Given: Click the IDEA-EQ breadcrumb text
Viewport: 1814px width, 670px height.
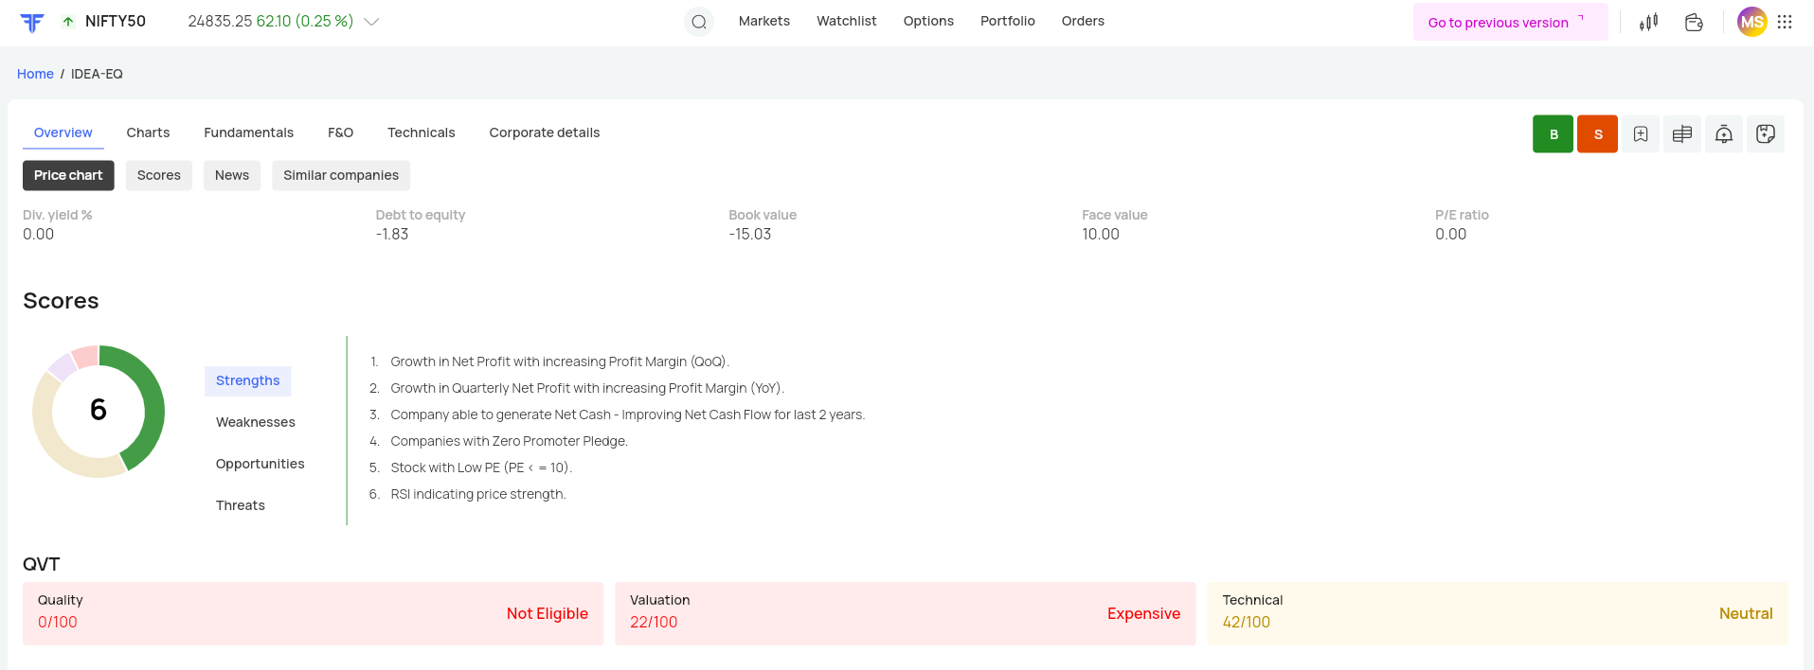Looking at the screenshot, I should (x=97, y=74).
